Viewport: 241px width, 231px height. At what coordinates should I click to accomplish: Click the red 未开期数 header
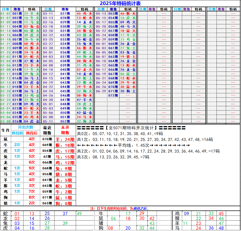(65, 130)
